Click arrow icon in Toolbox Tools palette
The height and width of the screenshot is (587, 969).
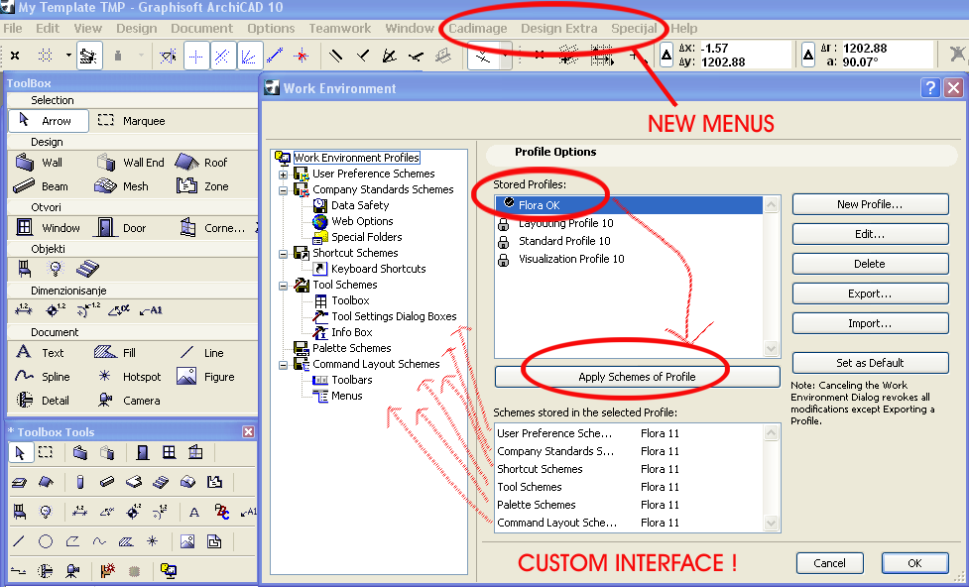click(x=20, y=452)
